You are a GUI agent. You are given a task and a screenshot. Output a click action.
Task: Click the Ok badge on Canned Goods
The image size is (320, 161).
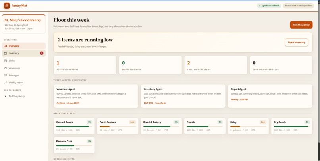pyautogui.click(x=89, y=122)
